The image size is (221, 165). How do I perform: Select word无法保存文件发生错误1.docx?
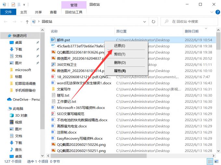84,83
